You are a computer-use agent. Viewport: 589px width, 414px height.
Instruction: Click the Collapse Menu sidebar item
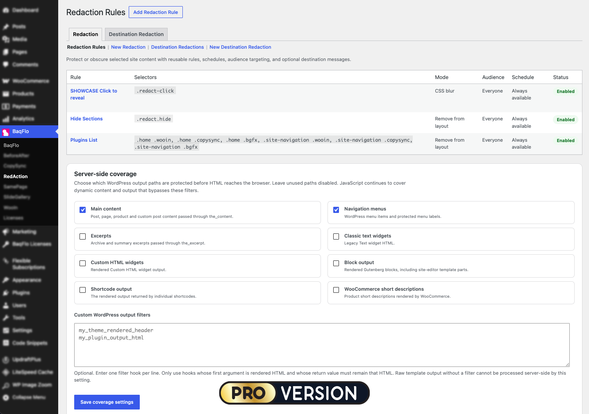pos(29,397)
